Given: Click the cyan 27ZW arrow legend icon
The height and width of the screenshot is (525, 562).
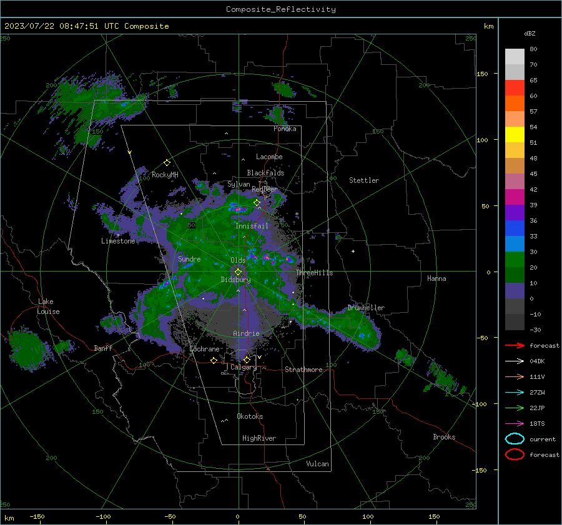Looking at the screenshot, I should [515, 393].
